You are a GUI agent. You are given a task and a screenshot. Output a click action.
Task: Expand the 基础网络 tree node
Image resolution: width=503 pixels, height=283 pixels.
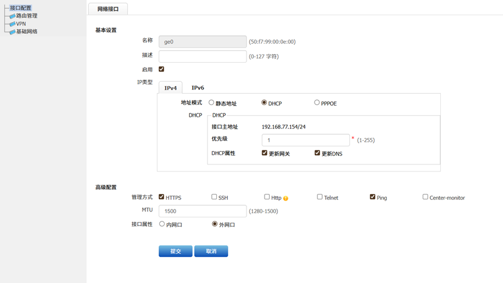click(x=27, y=31)
